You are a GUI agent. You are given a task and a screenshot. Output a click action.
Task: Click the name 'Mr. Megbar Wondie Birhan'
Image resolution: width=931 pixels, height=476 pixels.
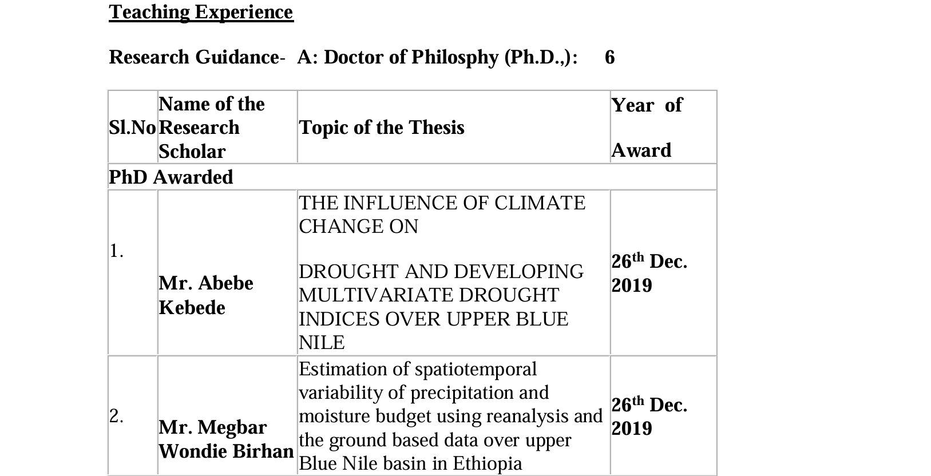pyautogui.click(x=225, y=439)
